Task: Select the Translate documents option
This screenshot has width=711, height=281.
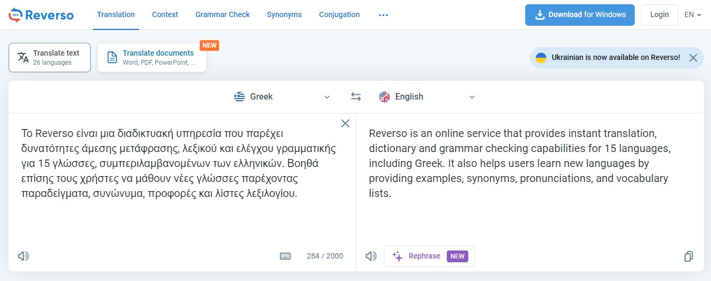Action: point(152,57)
